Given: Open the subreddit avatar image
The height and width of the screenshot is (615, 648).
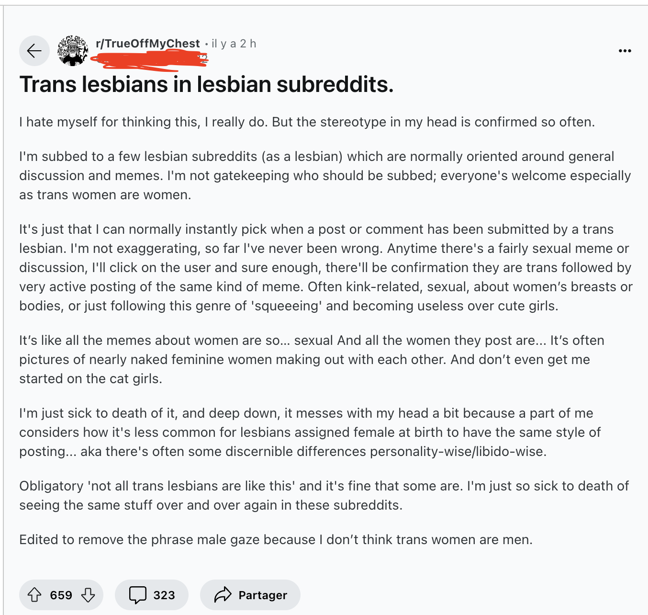Looking at the screenshot, I should [x=73, y=51].
